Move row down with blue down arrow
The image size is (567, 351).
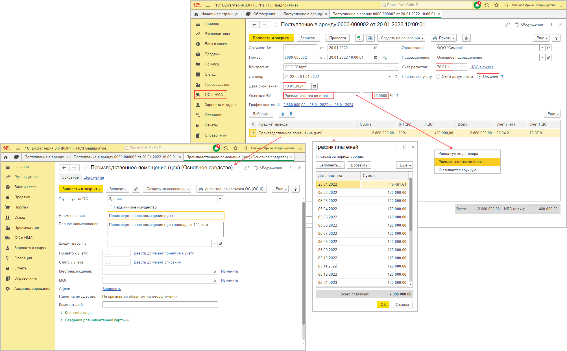[x=291, y=114]
